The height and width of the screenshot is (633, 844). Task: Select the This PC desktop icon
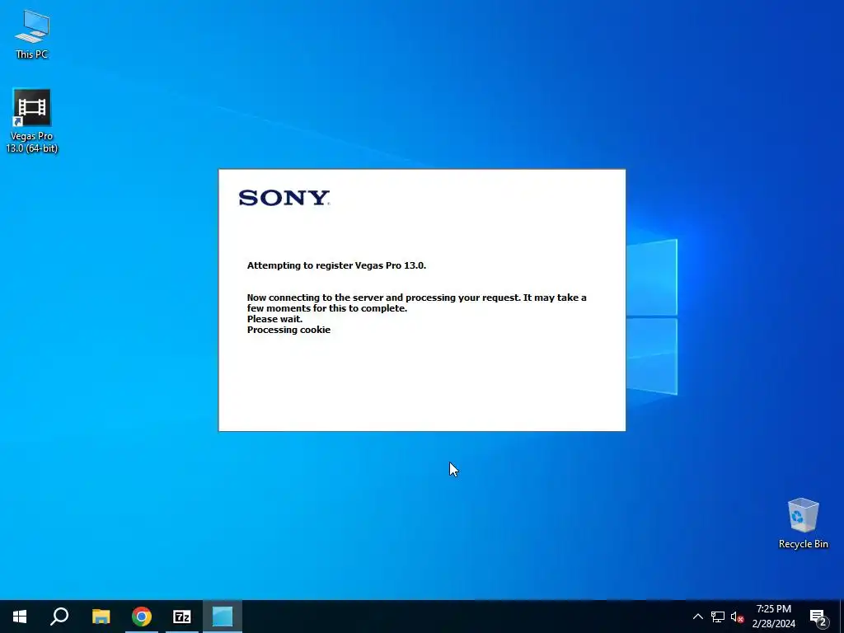pyautogui.click(x=32, y=35)
